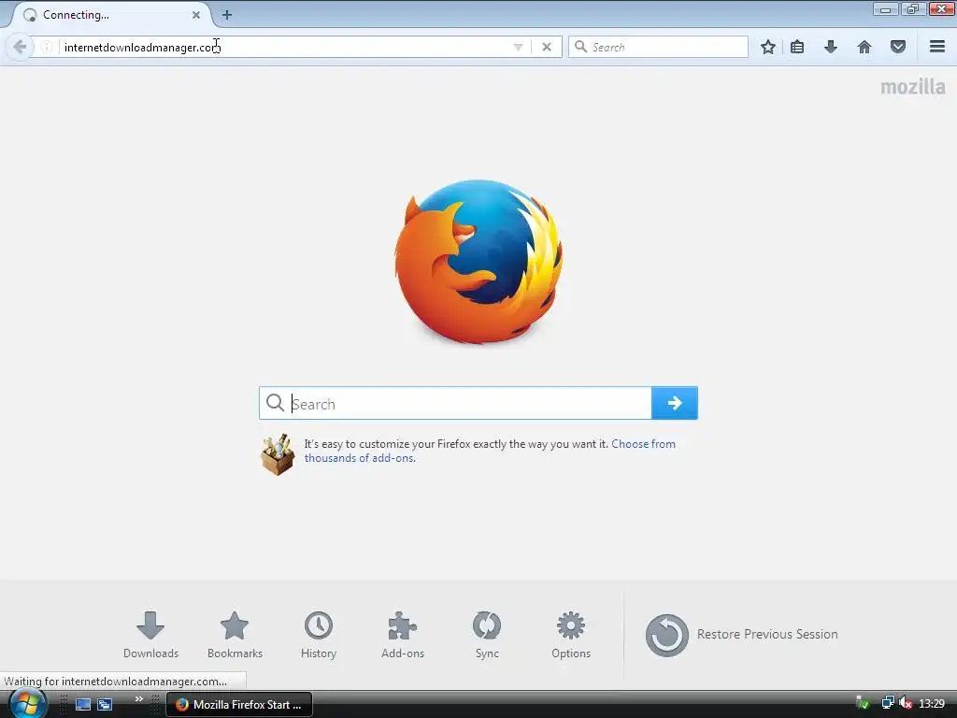This screenshot has height=718, width=957.
Task: Click Restore Previous Session button
Action: (741, 635)
